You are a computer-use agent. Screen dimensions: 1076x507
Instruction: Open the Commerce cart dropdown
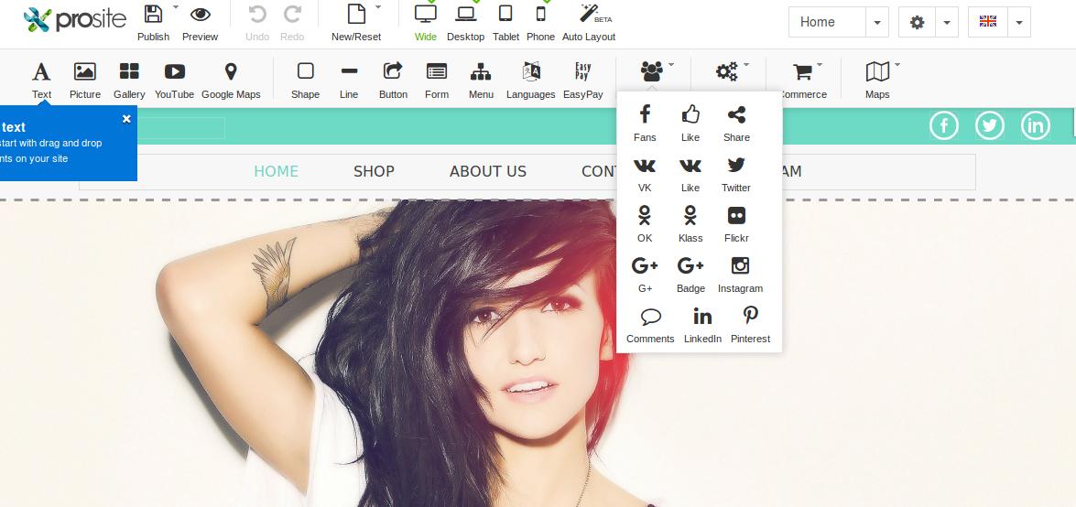click(803, 71)
